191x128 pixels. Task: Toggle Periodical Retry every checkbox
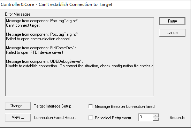[91, 118]
